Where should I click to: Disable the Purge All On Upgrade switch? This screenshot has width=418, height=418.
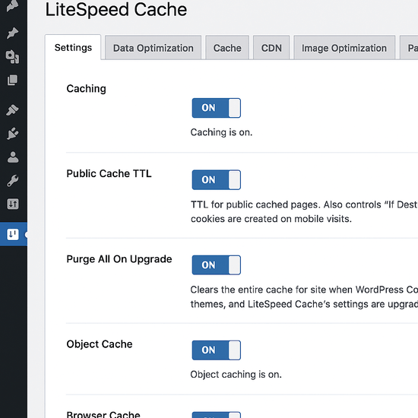pos(216,265)
